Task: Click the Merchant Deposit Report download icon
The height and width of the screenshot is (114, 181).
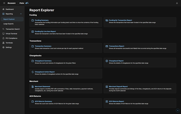Action: [x=107, y=87]
